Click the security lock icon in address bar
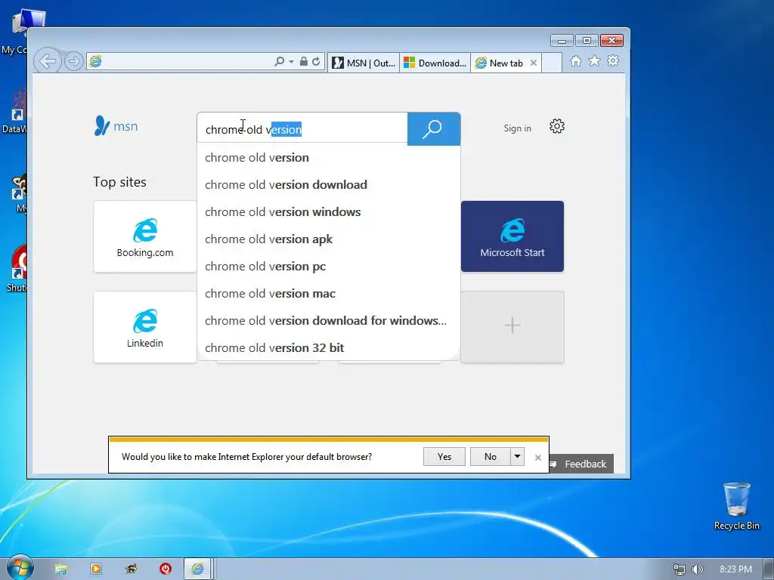774x580 pixels. [304, 62]
